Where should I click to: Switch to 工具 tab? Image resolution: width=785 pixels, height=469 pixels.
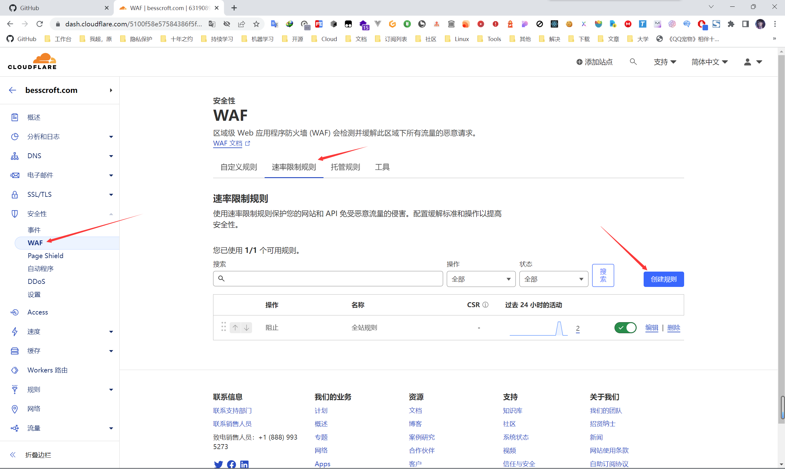tap(382, 167)
